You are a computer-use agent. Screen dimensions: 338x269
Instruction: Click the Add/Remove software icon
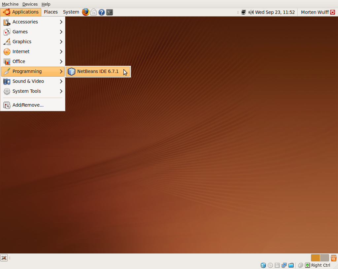coord(7,105)
